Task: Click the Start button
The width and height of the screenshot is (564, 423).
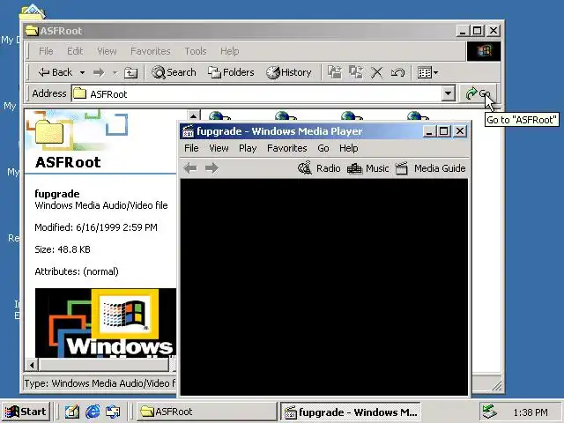Action: pos(26,412)
